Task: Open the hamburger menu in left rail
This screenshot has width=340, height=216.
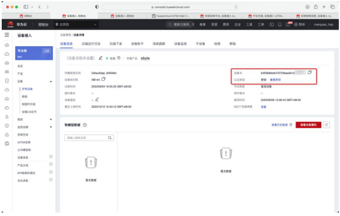Action: (x=7, y=35)
